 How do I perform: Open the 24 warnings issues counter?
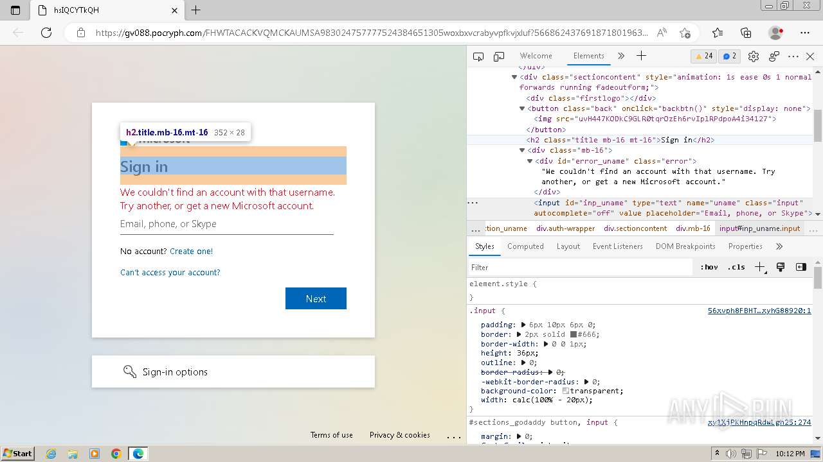703,56
